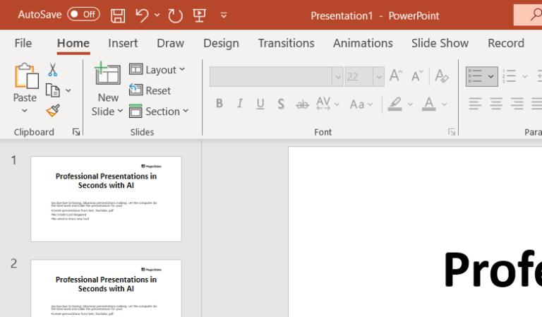Open the Section dropdown
The height and width of the screenshot is (317, 542).
[x=159, y=112]
